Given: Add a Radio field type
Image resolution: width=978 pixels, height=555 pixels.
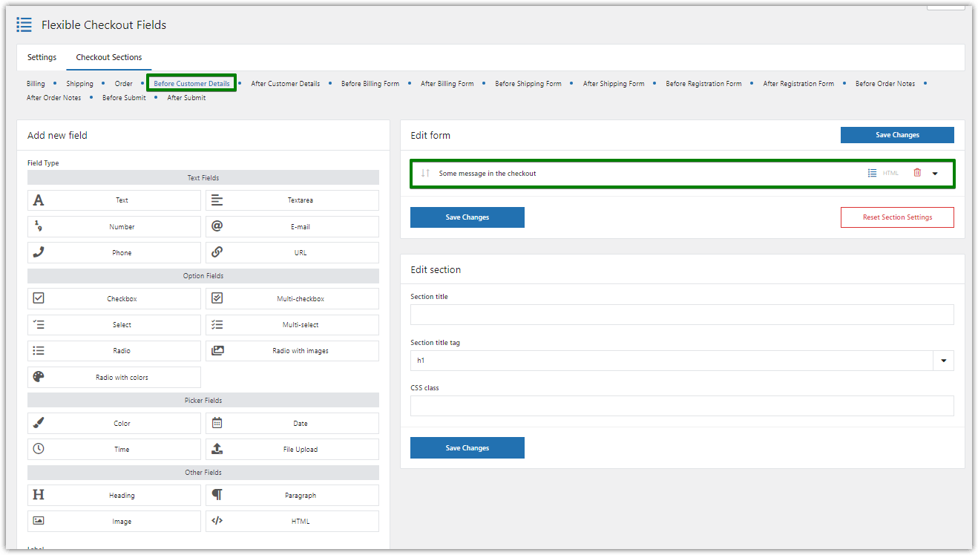Looking at the screenshot, I should [x=114, y=350].
